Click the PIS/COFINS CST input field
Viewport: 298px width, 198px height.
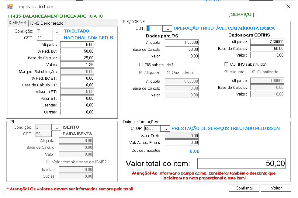click(154, 28)
